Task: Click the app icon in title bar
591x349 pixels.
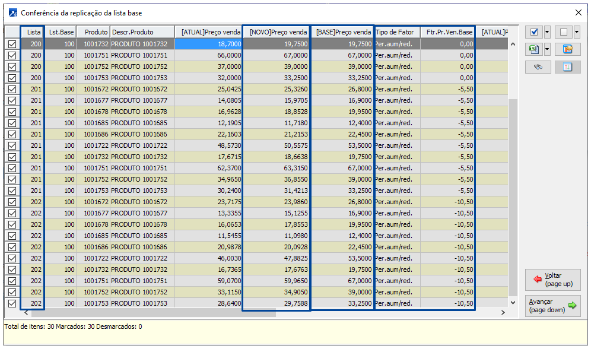Action: [x=12, y=12]
